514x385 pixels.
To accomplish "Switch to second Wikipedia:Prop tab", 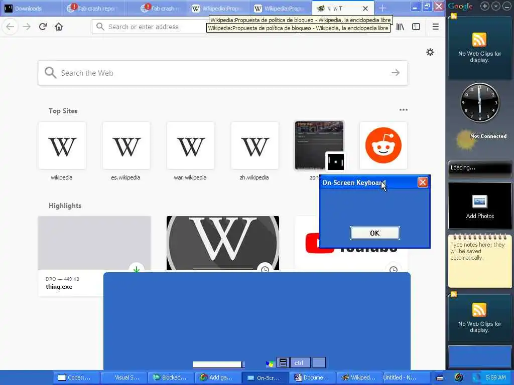I will (281, 9).
